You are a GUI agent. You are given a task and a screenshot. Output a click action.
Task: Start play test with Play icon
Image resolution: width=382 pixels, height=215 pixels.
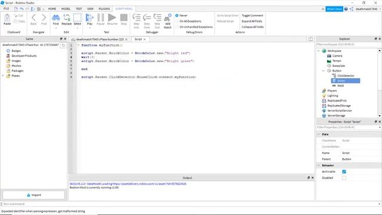click(90, 18)
